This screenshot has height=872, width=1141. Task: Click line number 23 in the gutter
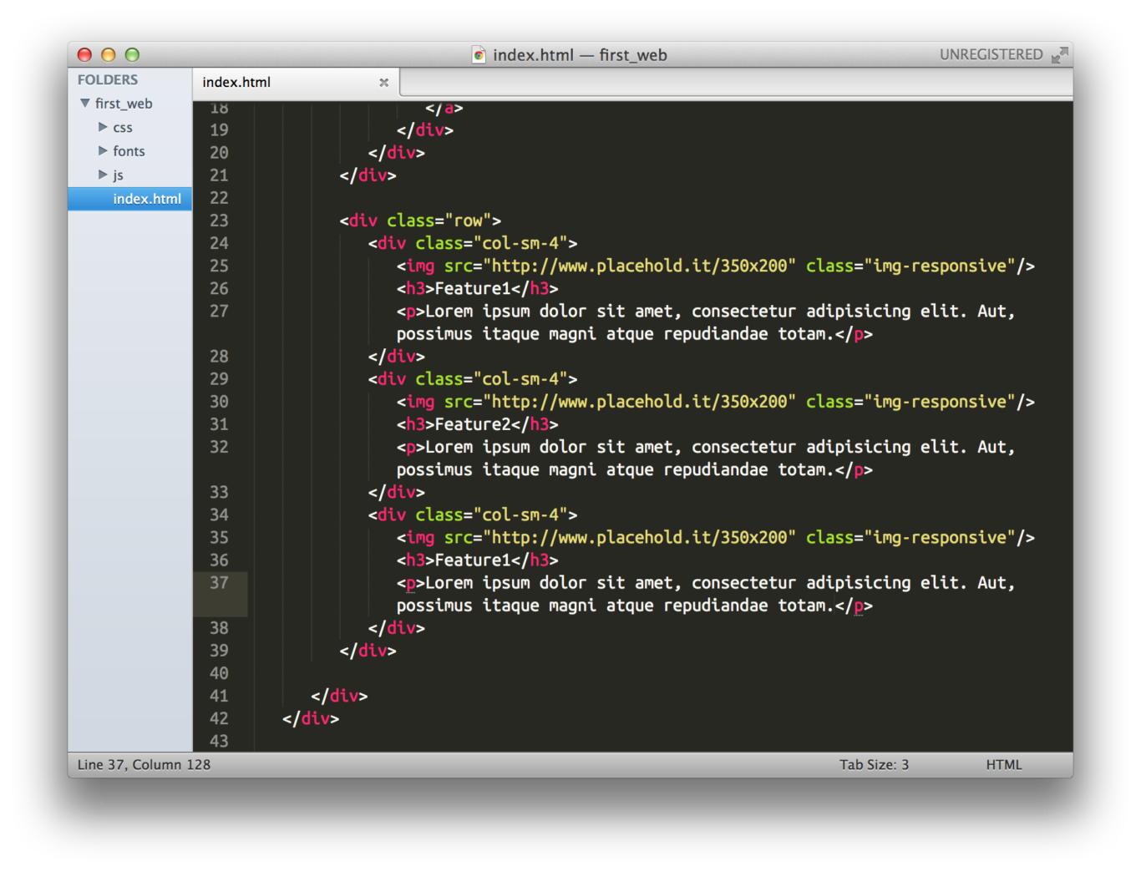[219, 221]
